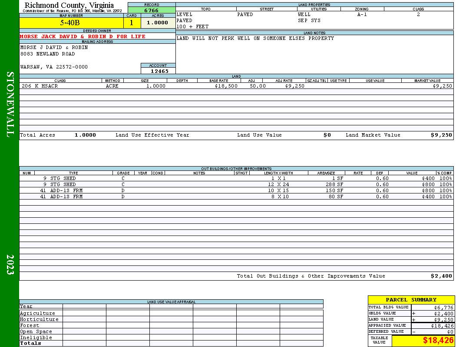This screenshot has width=456, height=347.
Task: Select account number 12465
Action: coord(159,71)
